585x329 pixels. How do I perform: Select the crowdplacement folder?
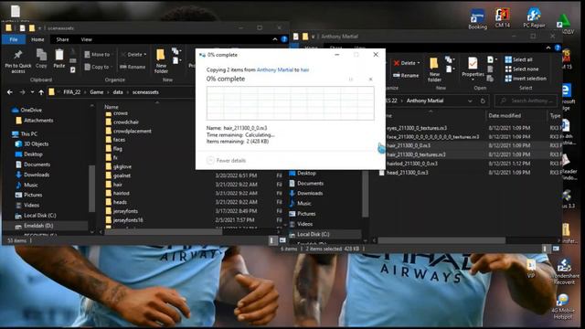pyautogui.click(x=132, y=131)
